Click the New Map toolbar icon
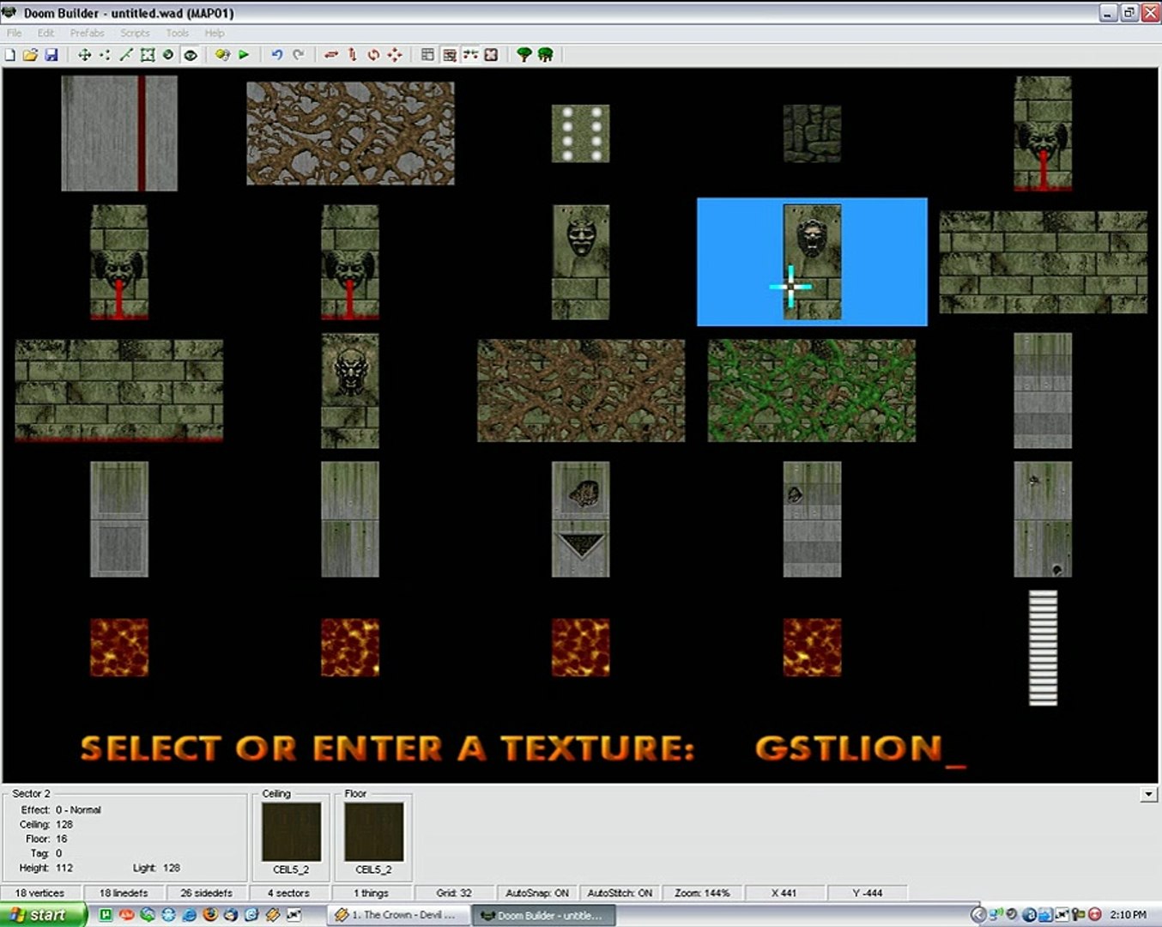 pos(10,55)
